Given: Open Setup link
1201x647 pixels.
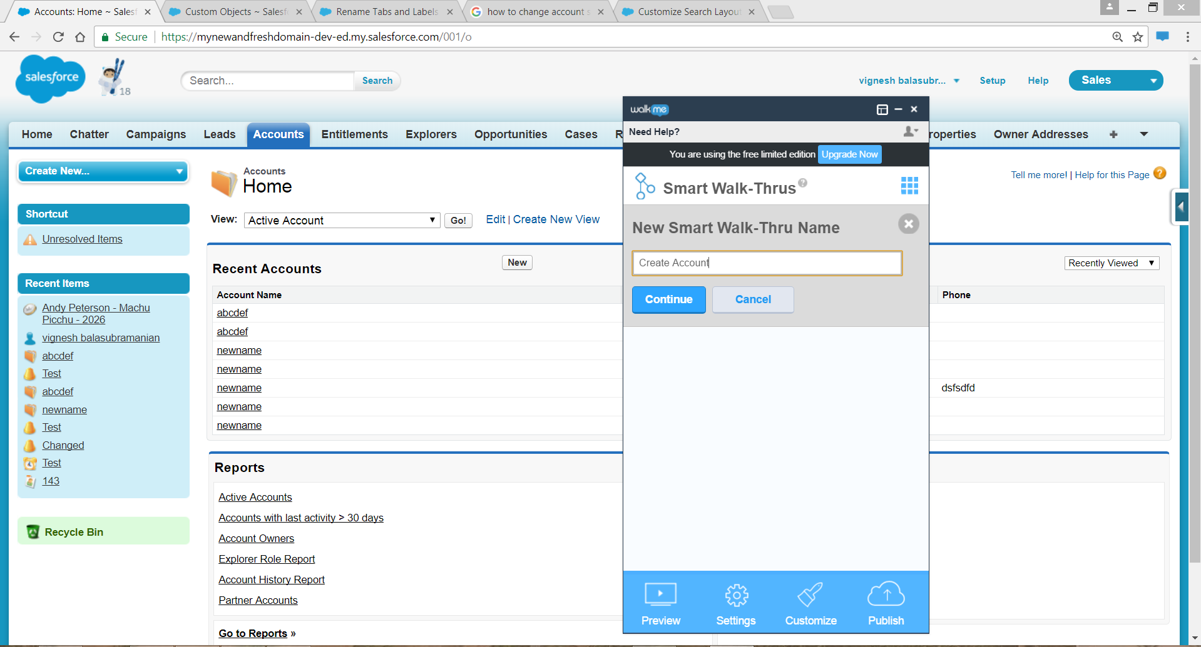Looking at the screenshot, I should point(993,81).
